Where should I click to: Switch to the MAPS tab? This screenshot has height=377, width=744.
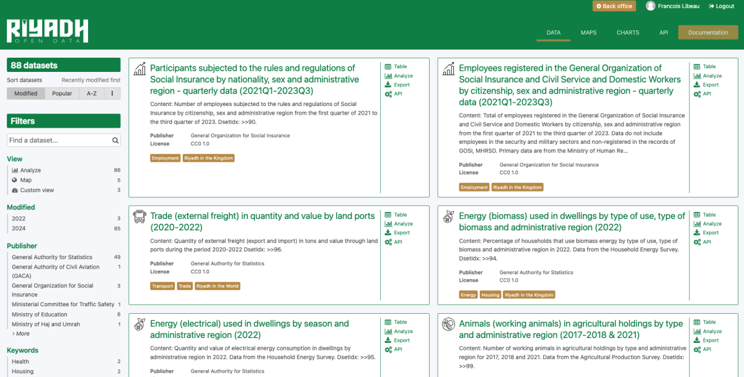tap(588, 33)
